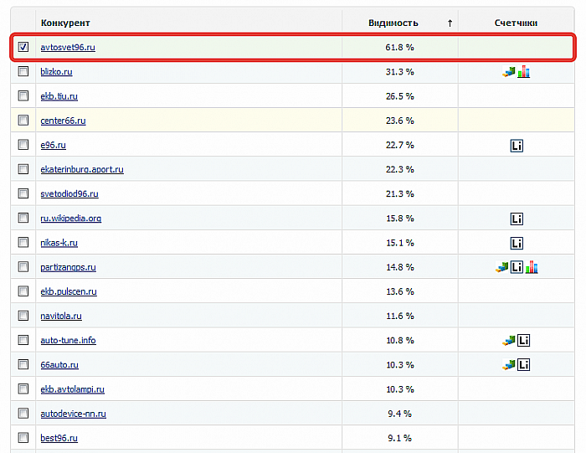Visit the e96.ru link

pyautogui.click(x=53, y=145)
